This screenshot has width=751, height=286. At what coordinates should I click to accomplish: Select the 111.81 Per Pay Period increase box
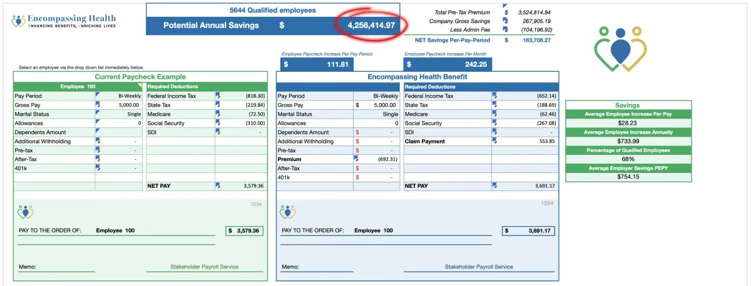coord(317,64)
